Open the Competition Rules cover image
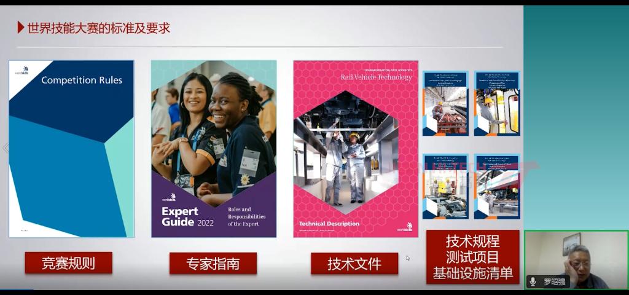The image size is (629, 295). [x=71, y=149]
